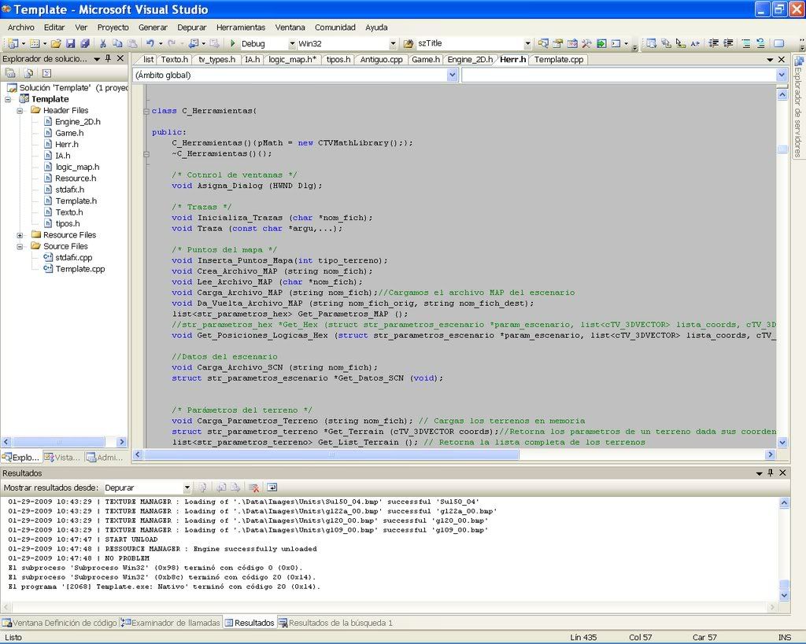Open the Explorador de servidores side tab
The image size is (806, 644).
798,107
